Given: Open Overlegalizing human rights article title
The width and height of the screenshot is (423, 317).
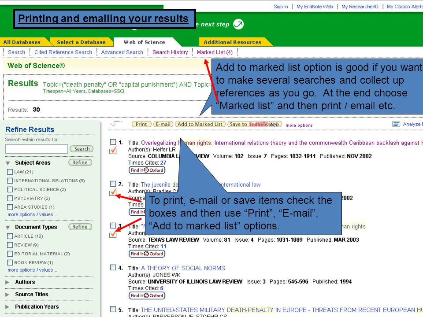Looking at the screenshot, I should coord(282,143).
